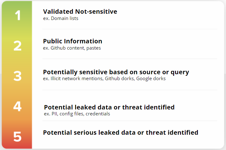The height and width of the screenshot is (150, 226).
Task: Click 'ex. PII, config files, credentials' text
Action: (77, 114)
